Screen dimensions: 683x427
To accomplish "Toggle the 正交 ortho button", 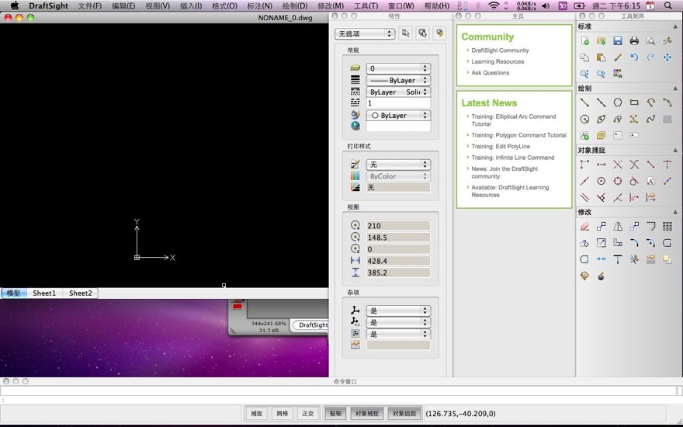I will pos(308,414).
